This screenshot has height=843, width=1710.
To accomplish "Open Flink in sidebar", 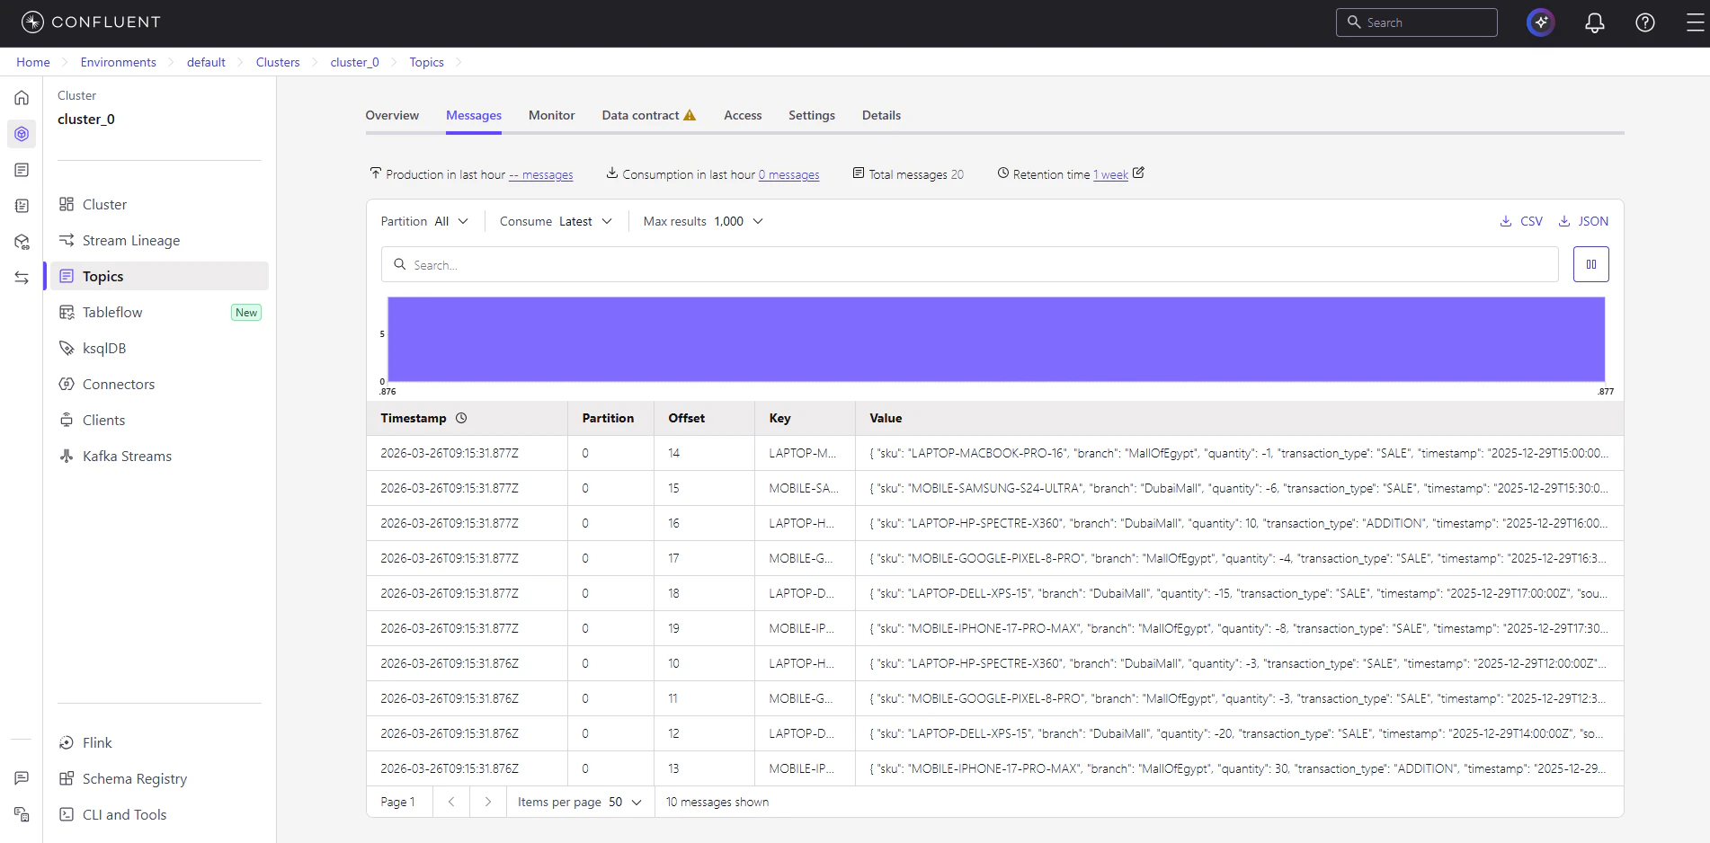I will coord(159,742).
